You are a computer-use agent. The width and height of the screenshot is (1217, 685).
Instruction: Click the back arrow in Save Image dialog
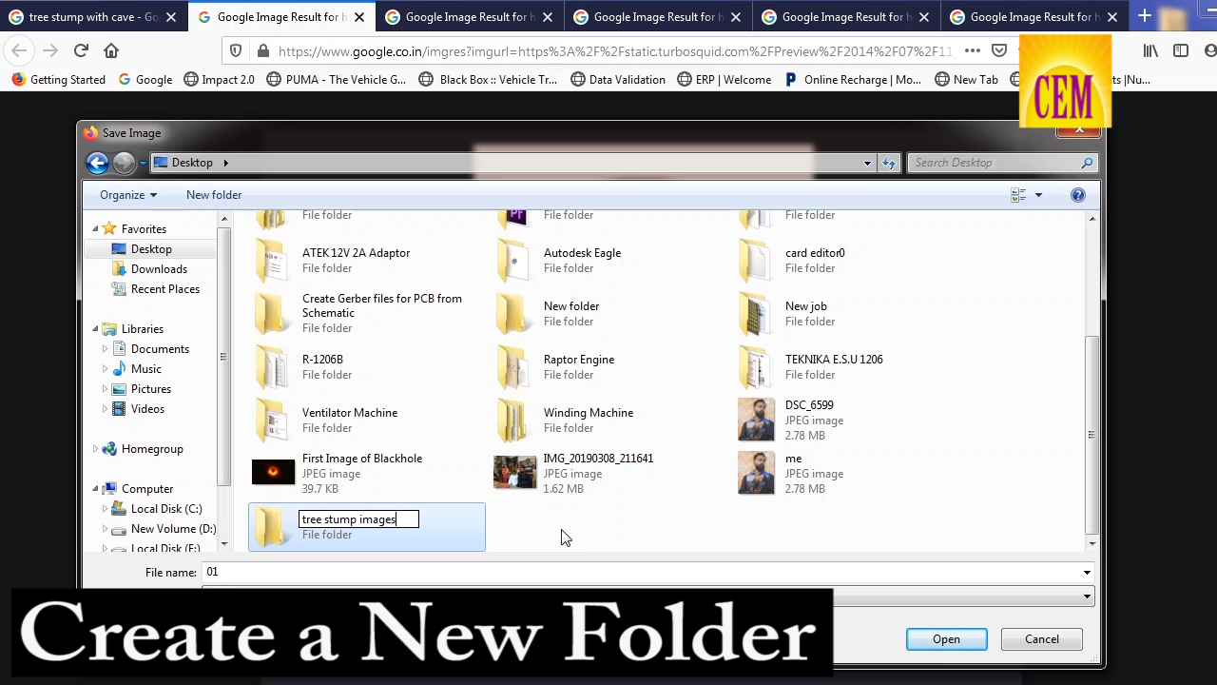pyautogui.click(x=97, y=163)
